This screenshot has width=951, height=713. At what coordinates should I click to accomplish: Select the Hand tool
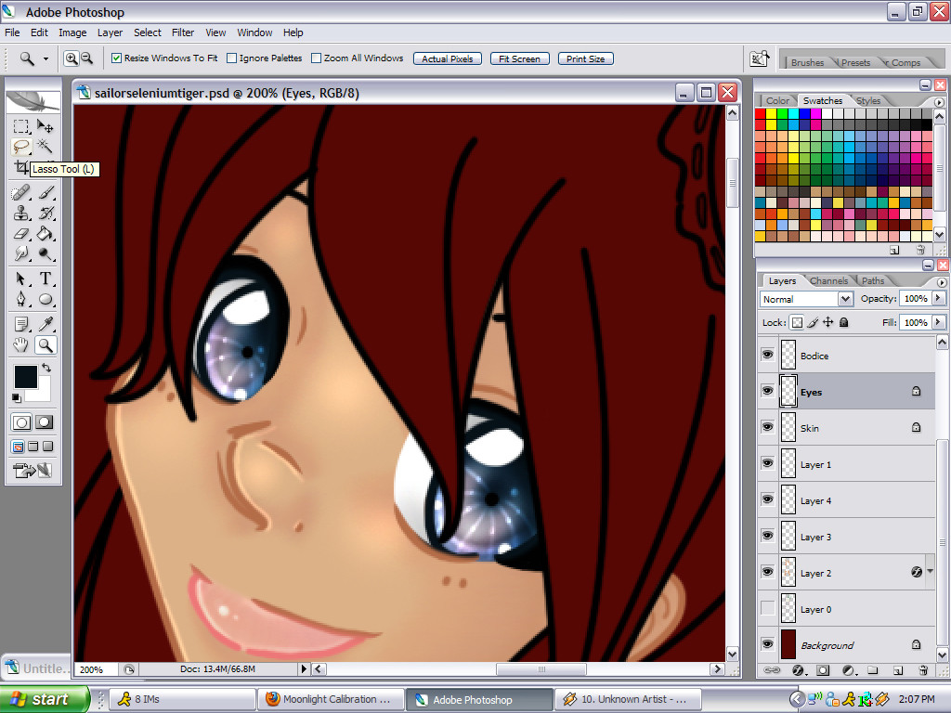[x=21, y=345]
